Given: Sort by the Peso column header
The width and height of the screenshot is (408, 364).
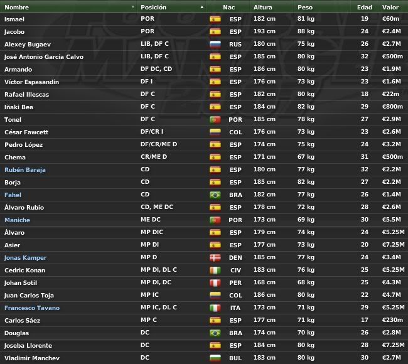Looking at the screenshot, I should (x=305, y=7).
